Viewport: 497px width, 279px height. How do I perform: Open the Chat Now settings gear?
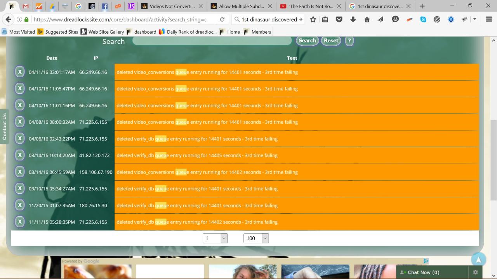tap(475, 272)
